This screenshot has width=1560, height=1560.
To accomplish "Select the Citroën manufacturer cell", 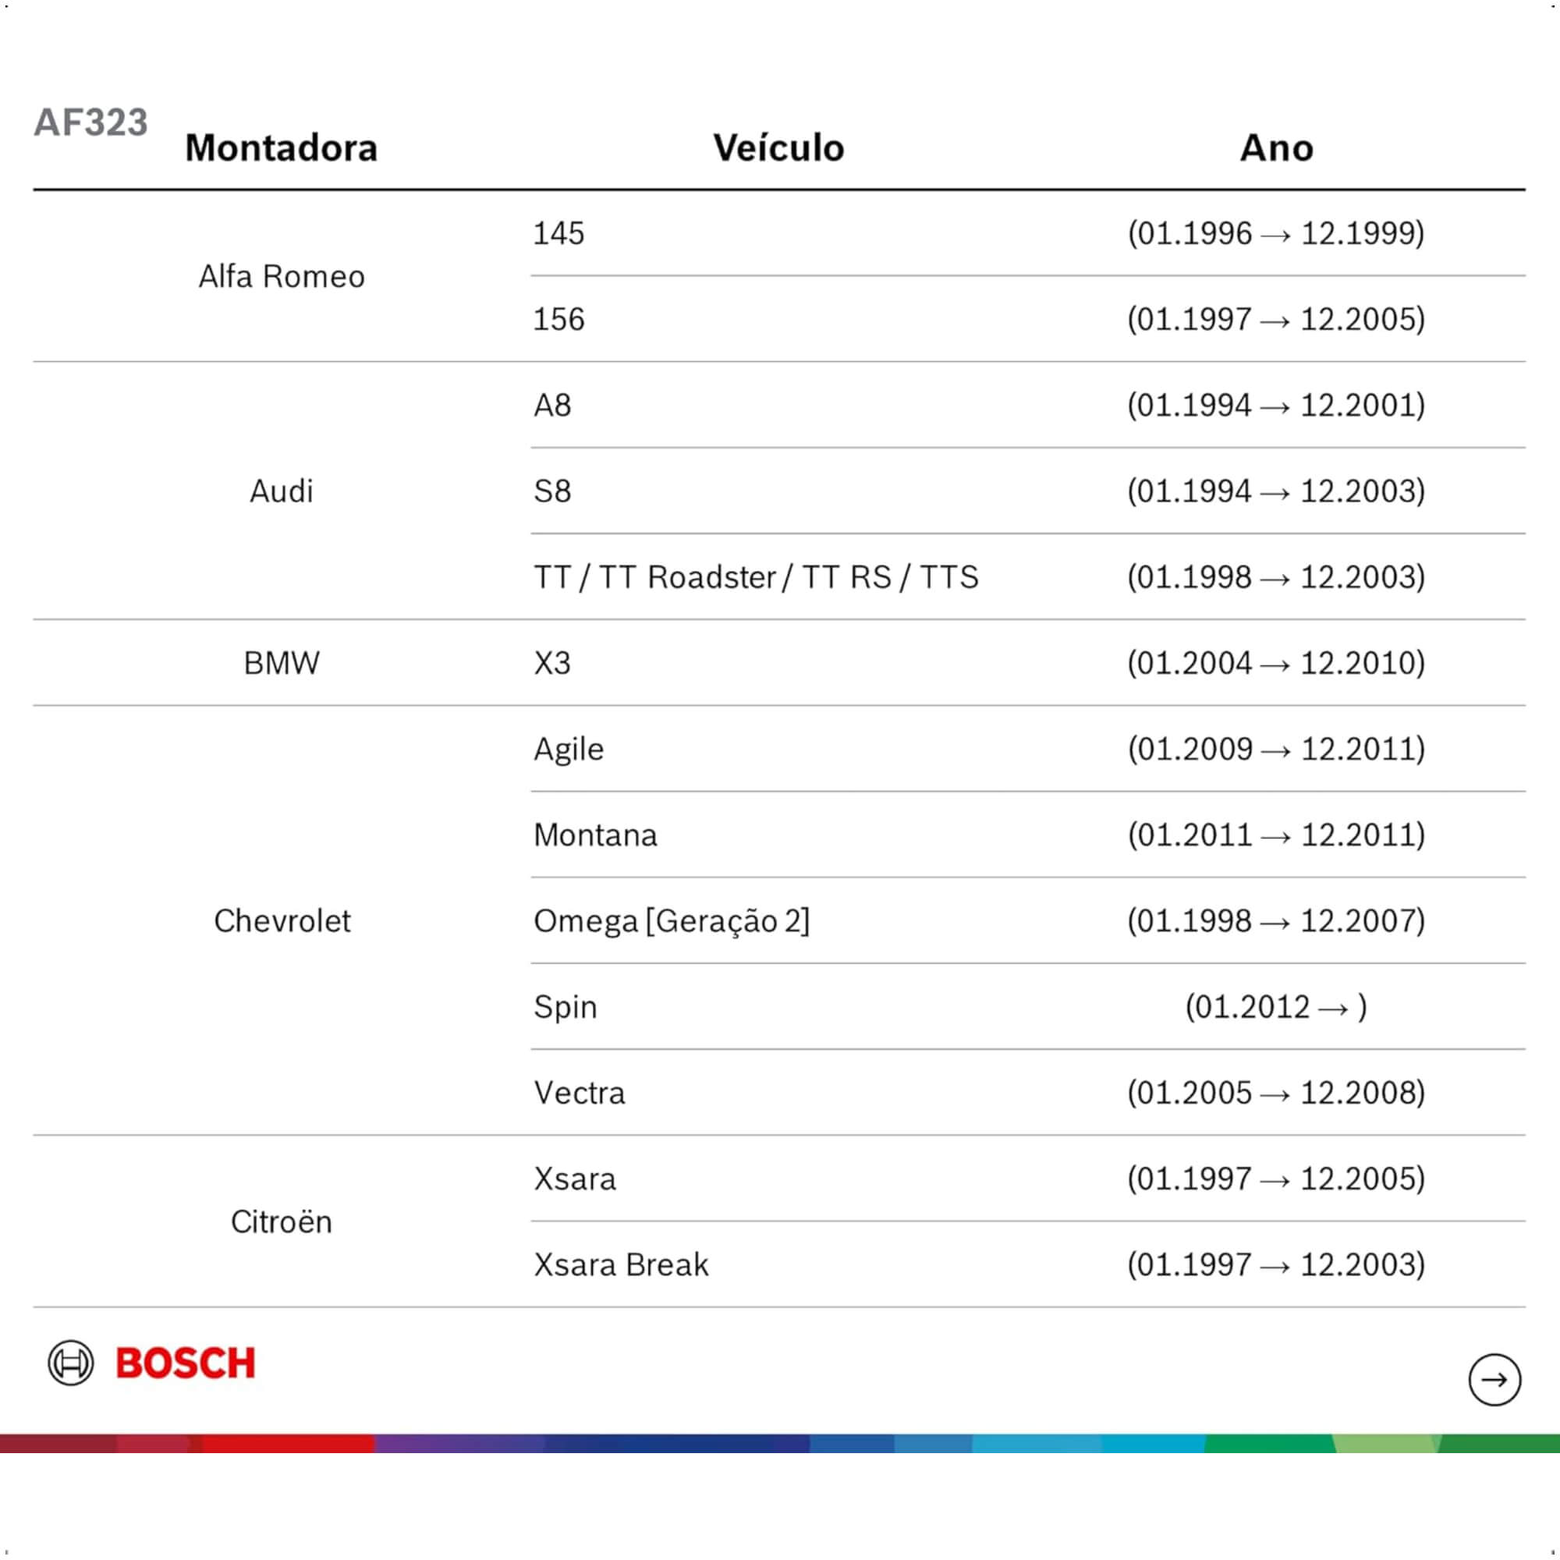I will point(281,1221).
